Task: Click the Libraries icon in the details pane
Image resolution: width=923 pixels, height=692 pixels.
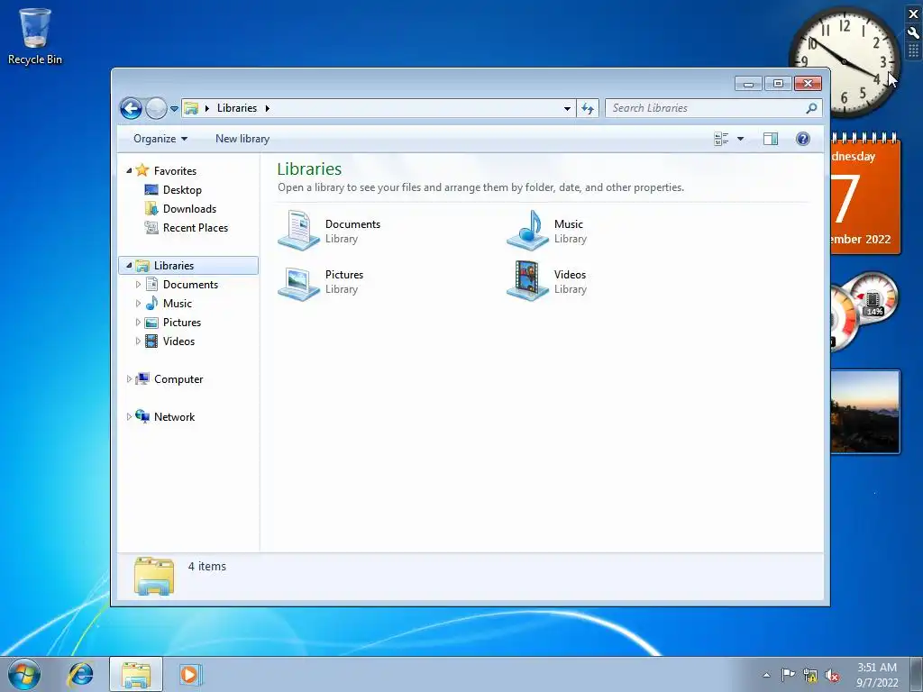Action: pos(154,576)
